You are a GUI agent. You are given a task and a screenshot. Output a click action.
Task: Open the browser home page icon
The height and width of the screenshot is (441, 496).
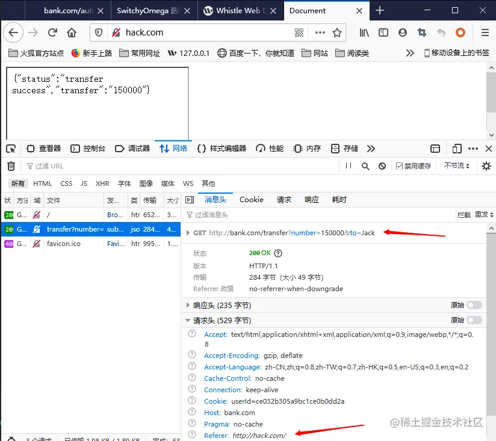click(72, 32)
